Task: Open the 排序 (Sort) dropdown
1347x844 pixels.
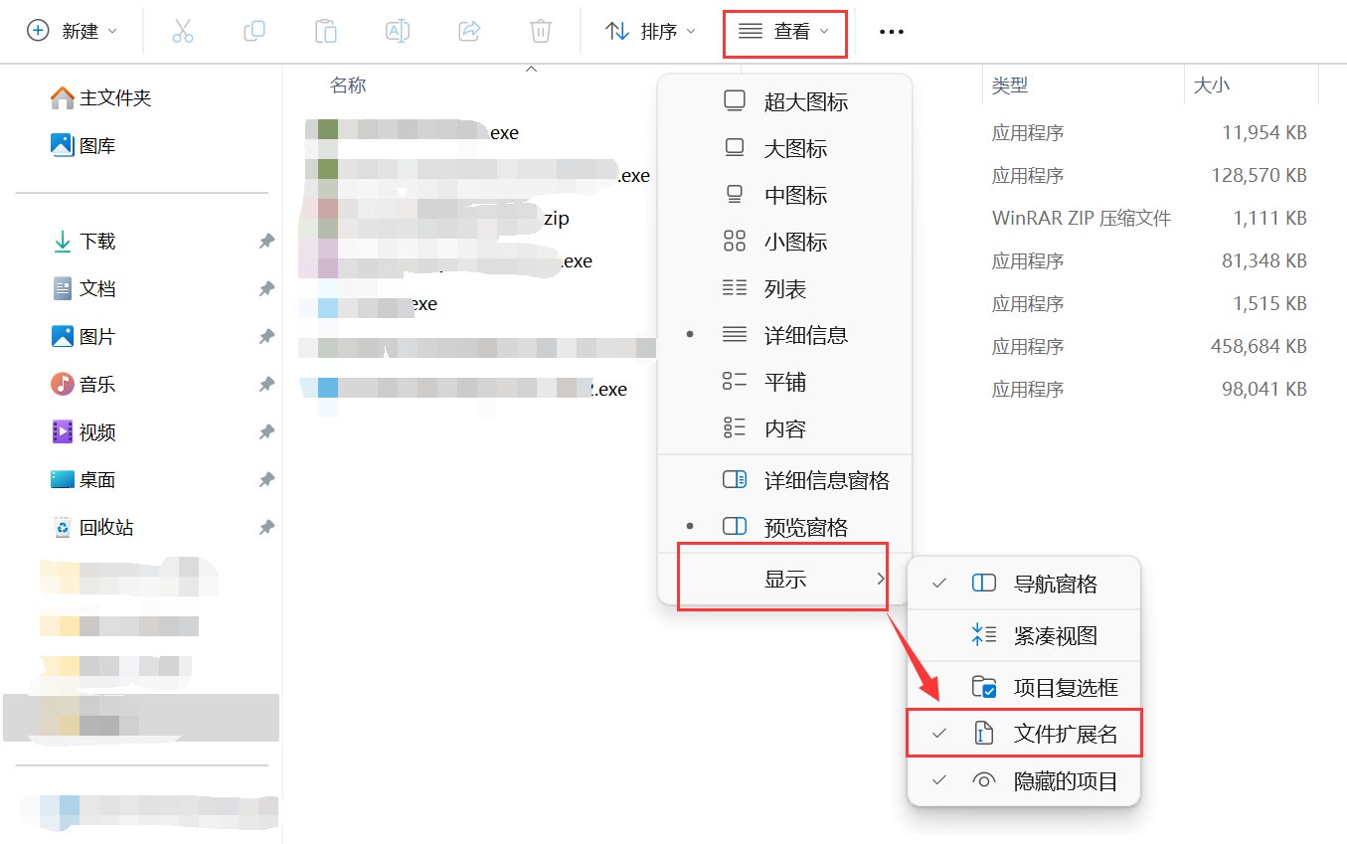Action: [x=651, y=31]
